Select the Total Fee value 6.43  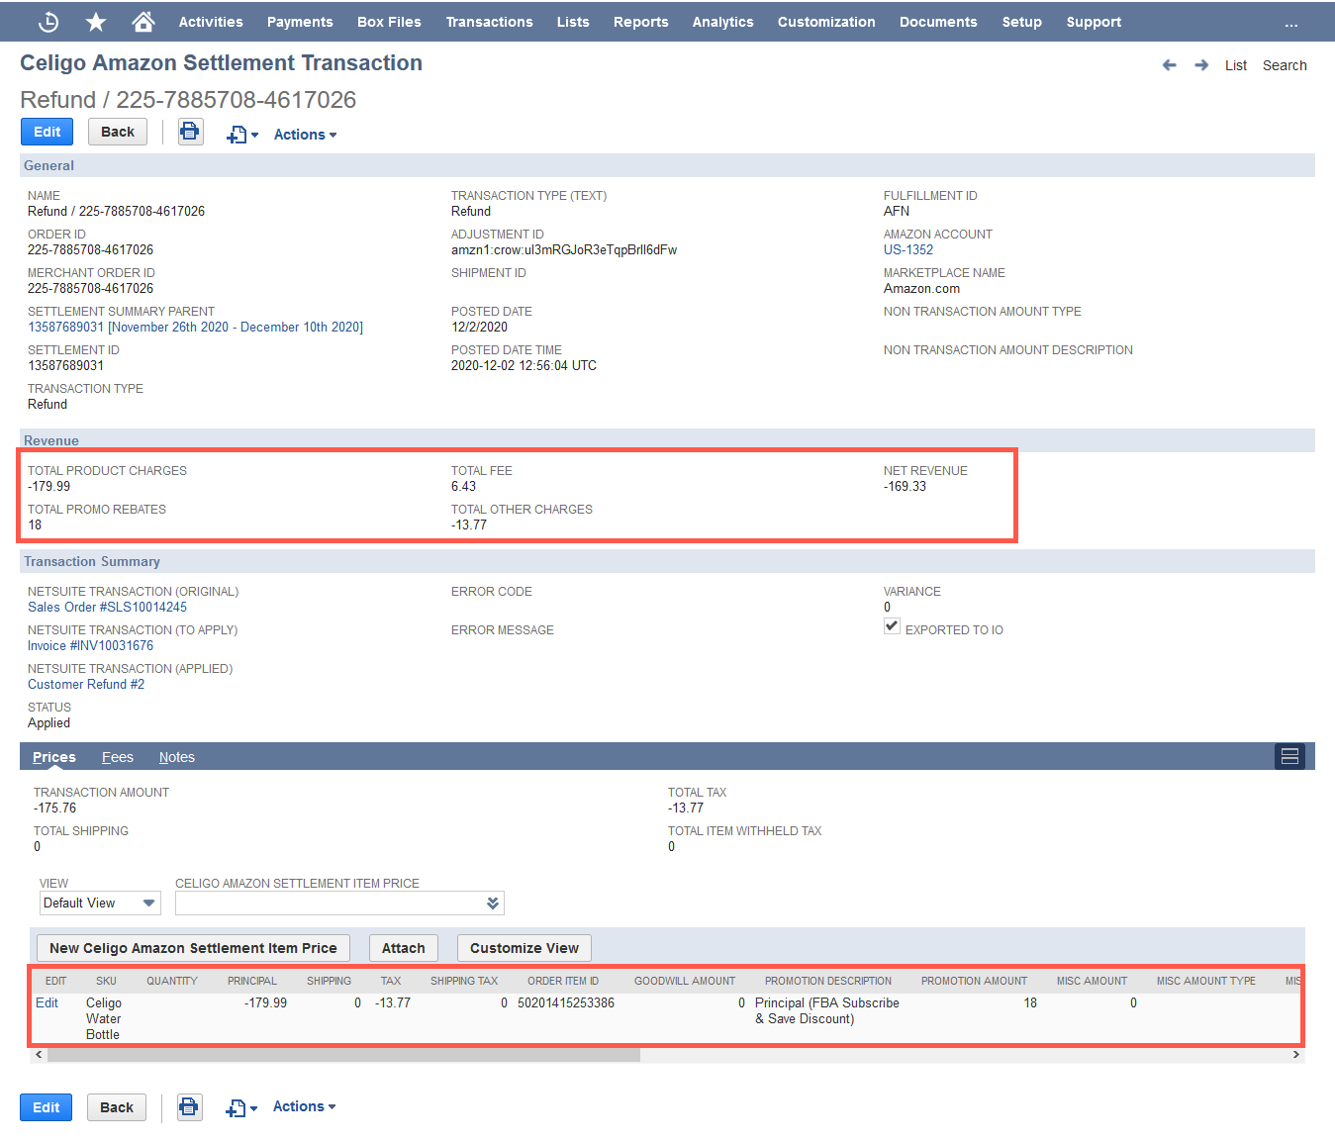pyautogui.click(x=463, y=486)
